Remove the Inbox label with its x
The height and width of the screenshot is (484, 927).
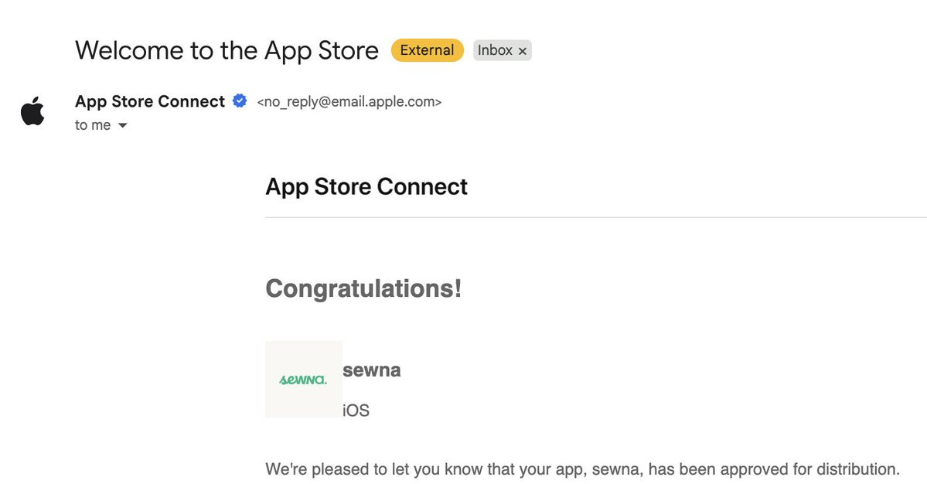click(x=523, y=51)
